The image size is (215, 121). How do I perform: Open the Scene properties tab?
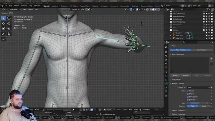click(x=166, y=64)
